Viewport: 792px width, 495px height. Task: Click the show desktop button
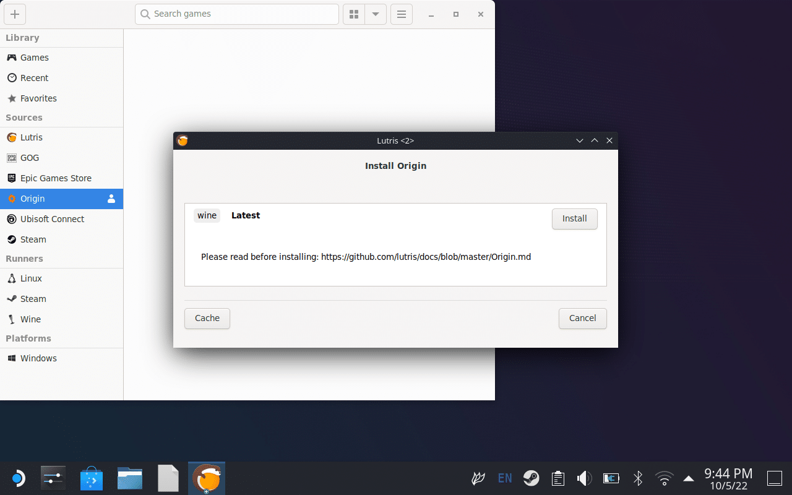[775, 478]
